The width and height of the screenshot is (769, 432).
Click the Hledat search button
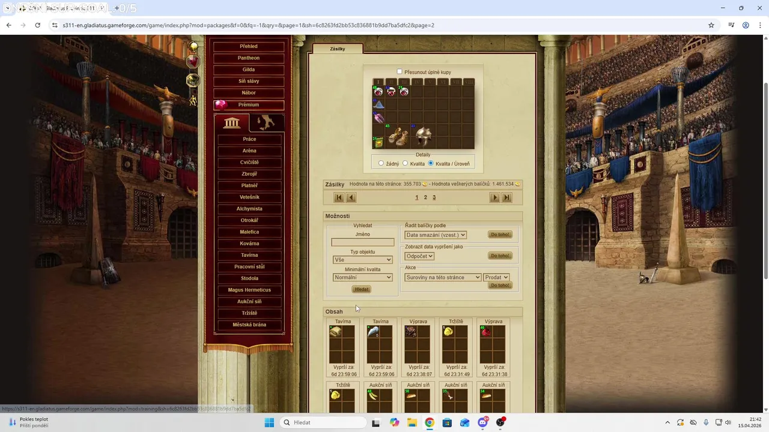coord(362,289)
